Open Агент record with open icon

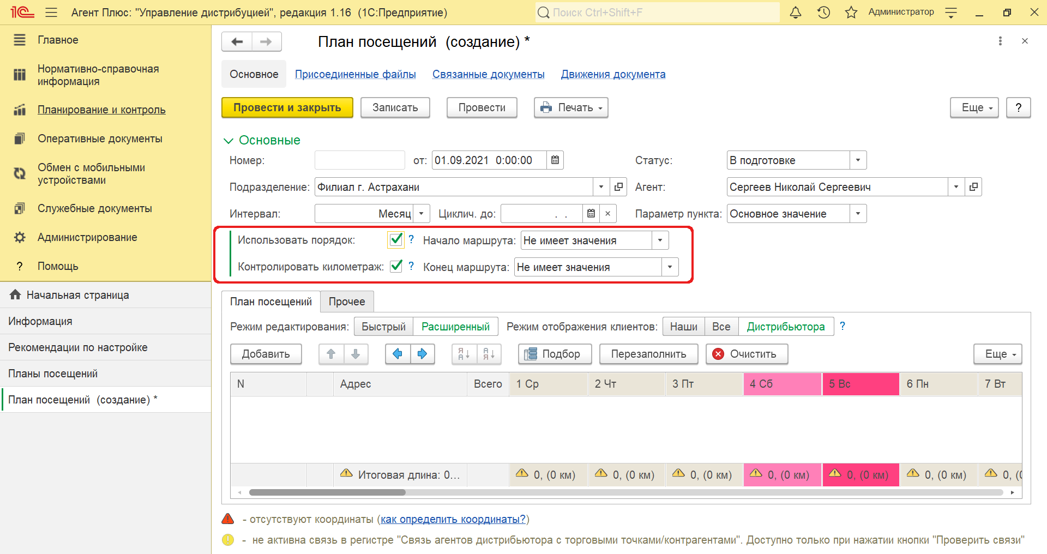click(x=973, y=186)
